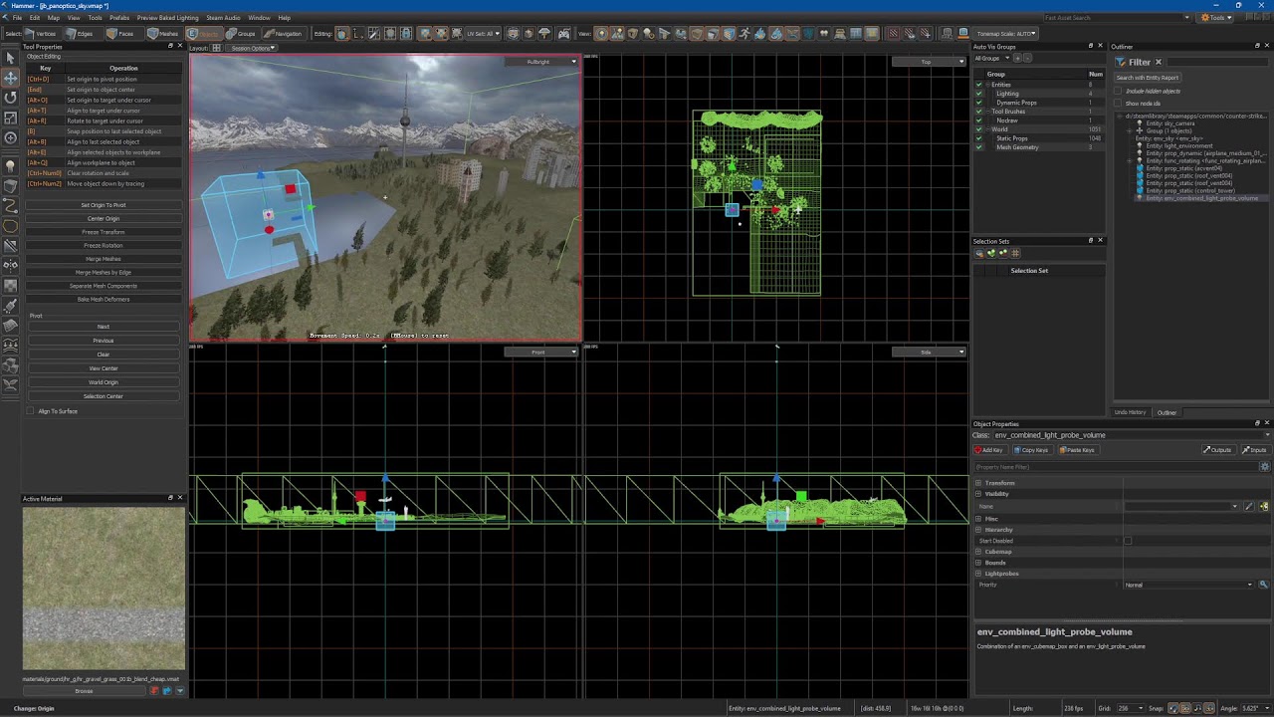Click Set Origin To Pivot button
1274x717 pixels.
point(104,205)
